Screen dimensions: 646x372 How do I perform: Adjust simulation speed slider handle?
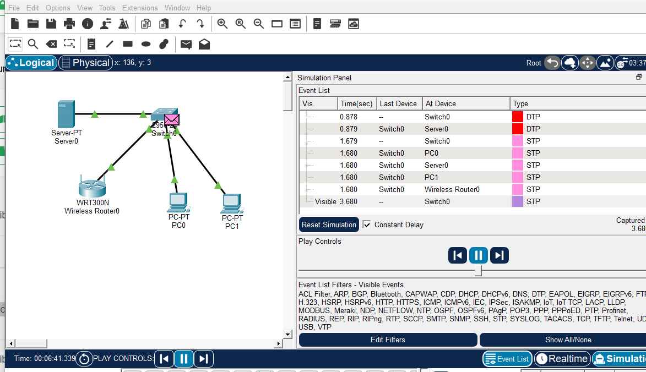479,270
